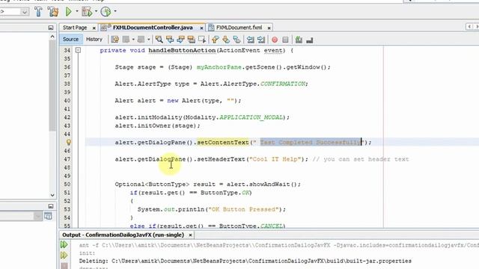The image size is (479, 269).
Task: Click the Re-run with options icon in Output
Action: (64, 256)
